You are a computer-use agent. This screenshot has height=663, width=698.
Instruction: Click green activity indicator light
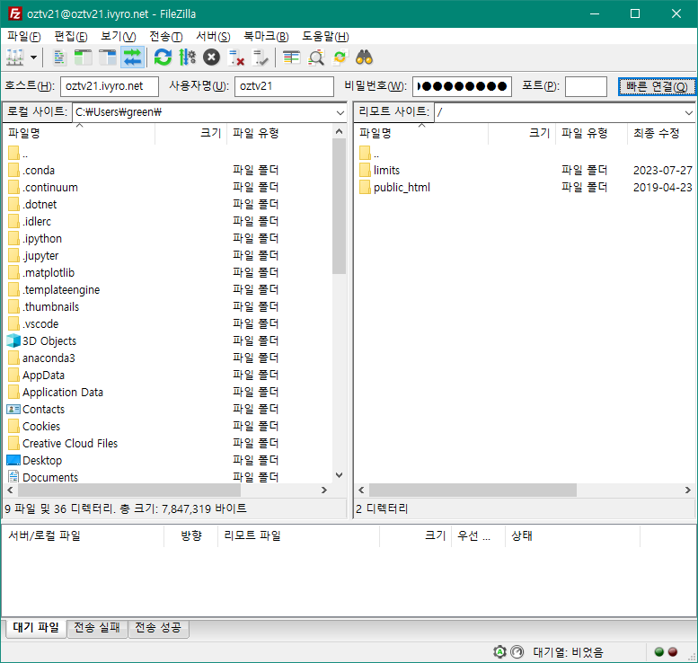pos(659,652)
